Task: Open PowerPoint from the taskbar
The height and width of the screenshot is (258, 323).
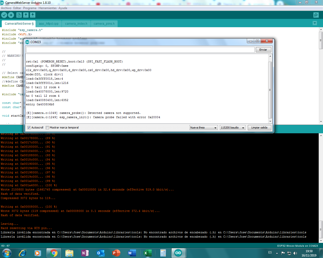Action: pyautogui.click(x=116, y=253)
